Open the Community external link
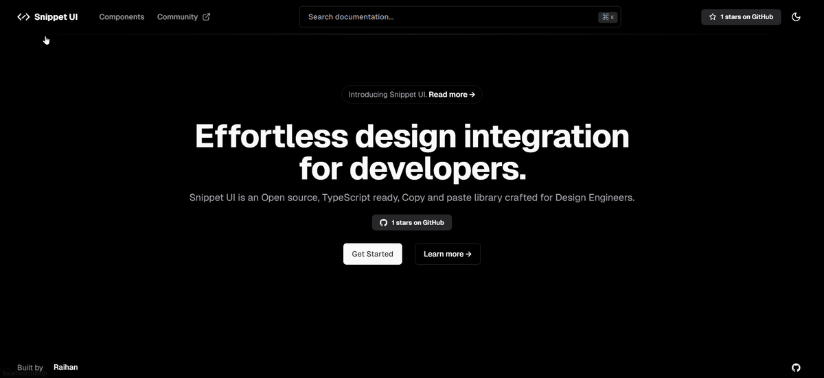Screen dimensions: 824x378 click(x=183, y=17)
